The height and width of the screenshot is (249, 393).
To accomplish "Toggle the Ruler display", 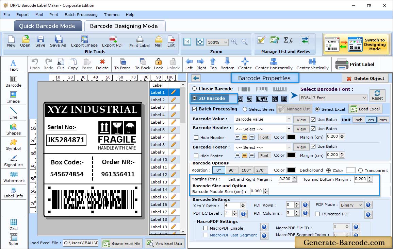I will pos(14,240).
